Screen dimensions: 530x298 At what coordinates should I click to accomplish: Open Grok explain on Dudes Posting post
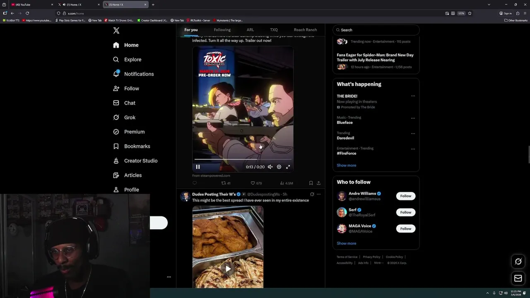click(312, 194)
